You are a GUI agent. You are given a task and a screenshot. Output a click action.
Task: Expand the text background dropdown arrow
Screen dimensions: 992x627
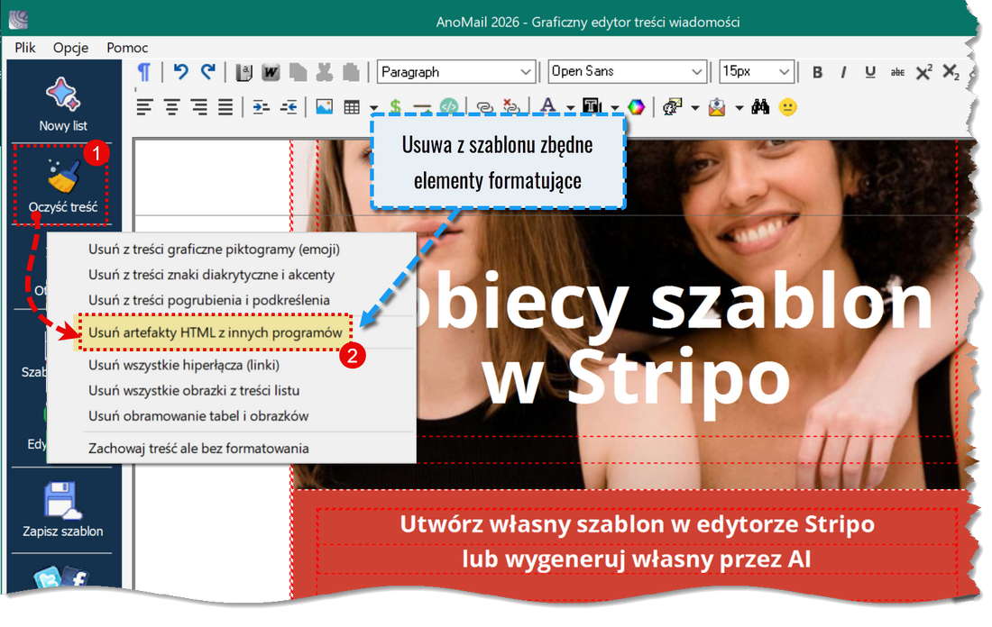[x=615, y=108]
